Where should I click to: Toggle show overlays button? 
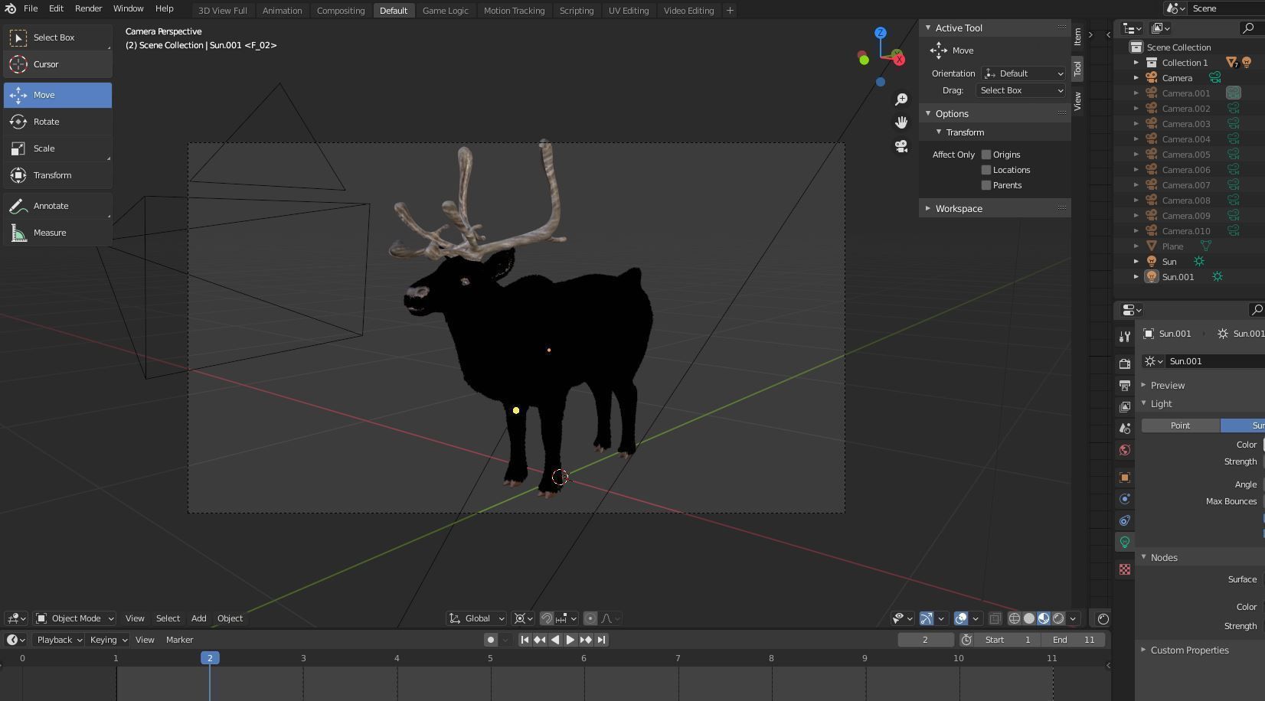click(961, 618)
